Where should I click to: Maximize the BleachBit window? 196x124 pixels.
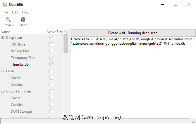[176, 4]
